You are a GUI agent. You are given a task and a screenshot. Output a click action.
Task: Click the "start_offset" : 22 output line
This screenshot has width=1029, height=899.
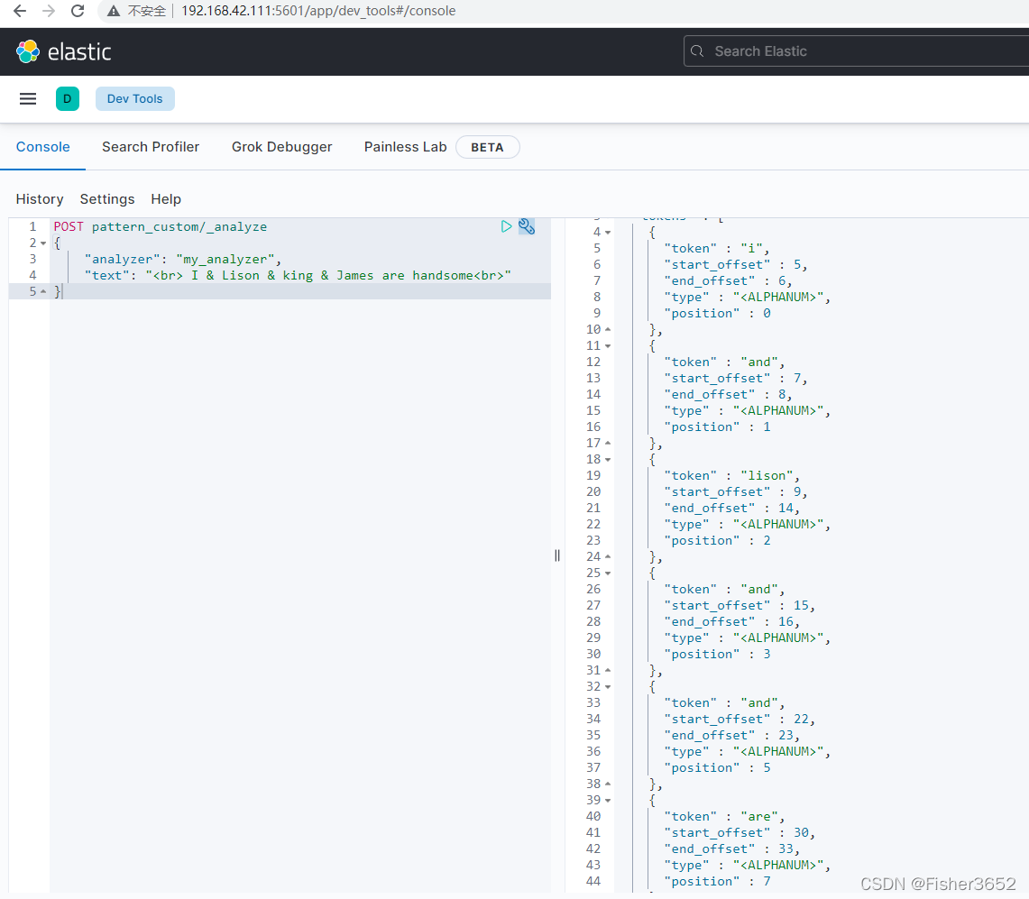(739, 720)
